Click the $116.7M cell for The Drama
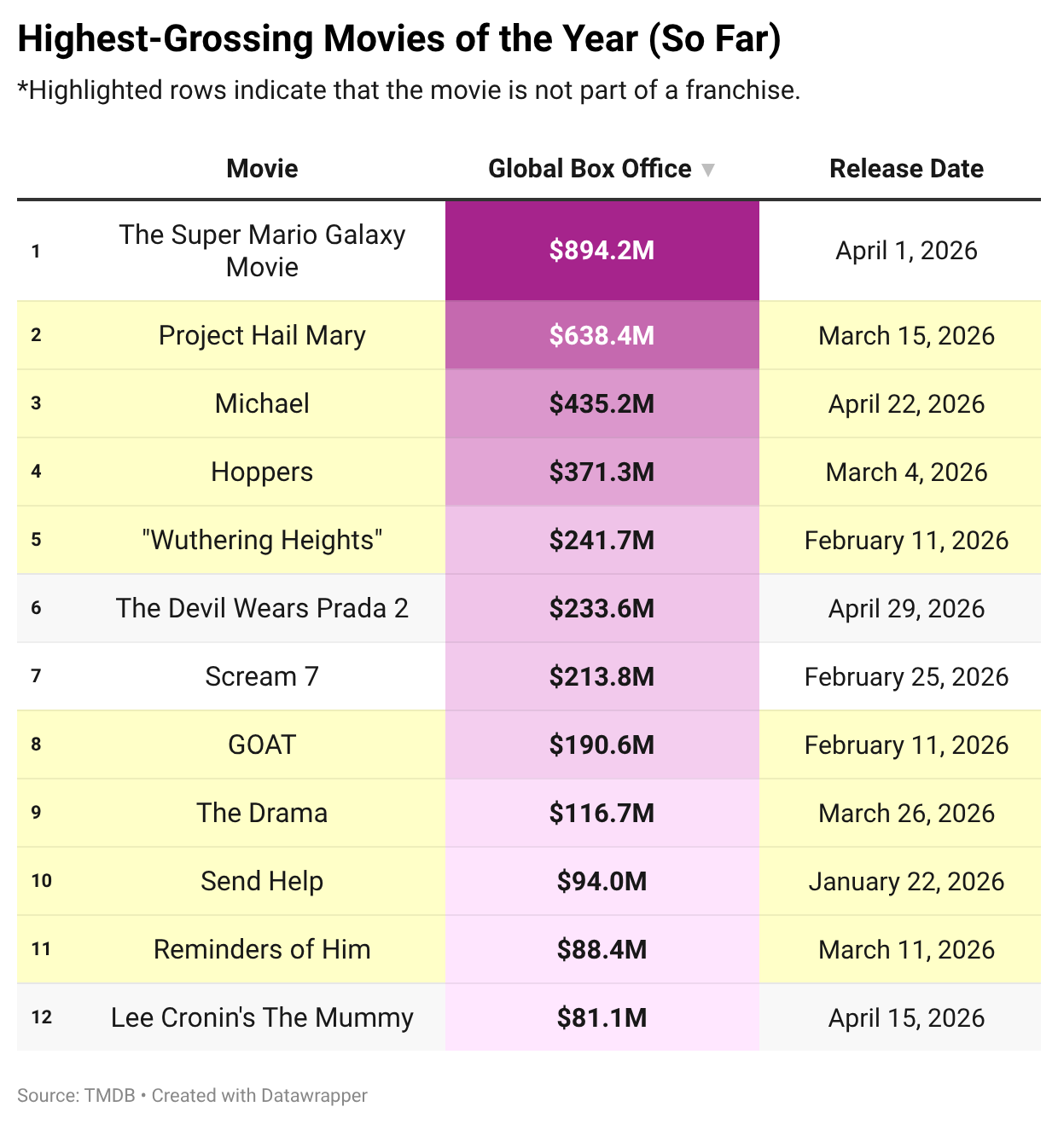Image resolution: width=1058 pixels, height=1124 pixels. tap(602, 813)
